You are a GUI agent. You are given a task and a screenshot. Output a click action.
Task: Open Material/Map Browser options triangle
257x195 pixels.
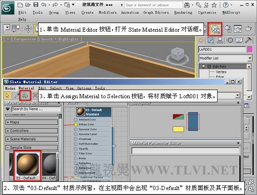[8, 109]
